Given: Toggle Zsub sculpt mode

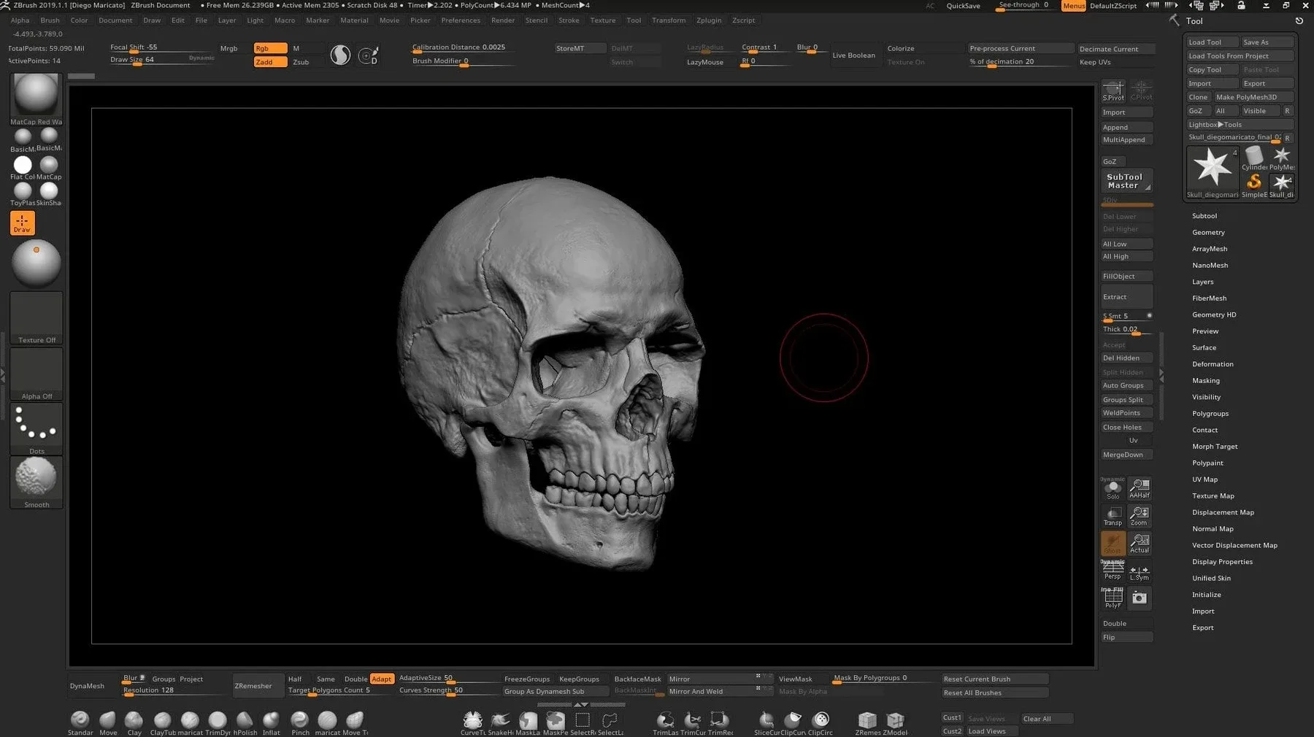Looking at the screenshot, I should [x=301, y=62].
